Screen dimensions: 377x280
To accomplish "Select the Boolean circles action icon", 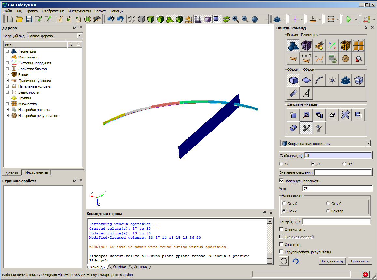I will click(293, 128).
